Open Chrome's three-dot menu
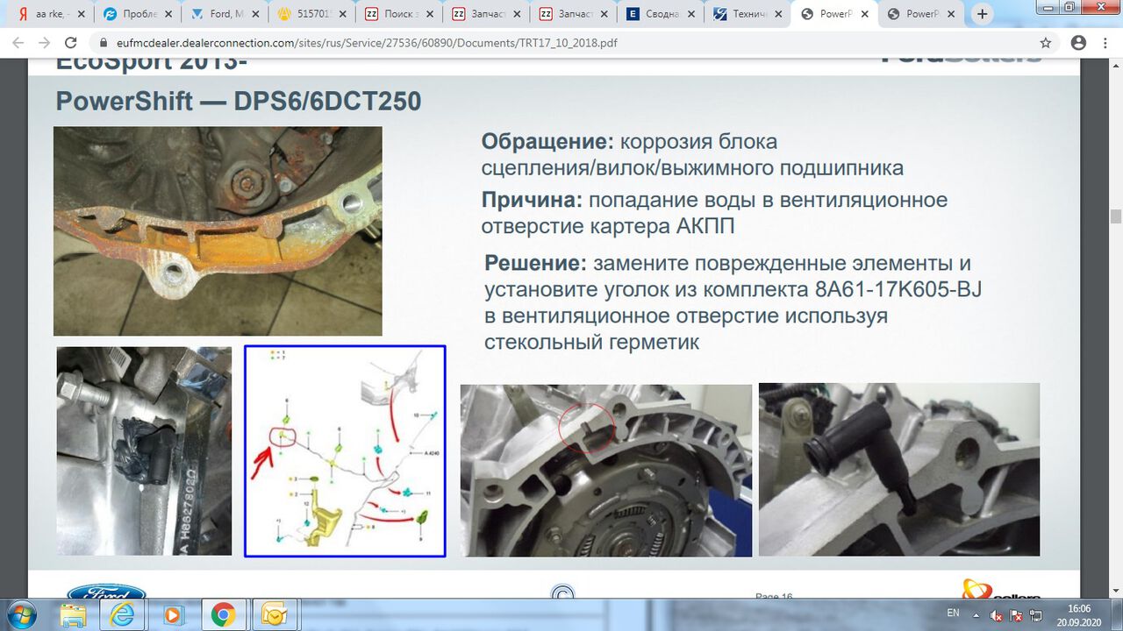The height and width of the screenshot is (631, 1123). pyautogui.click(x=1107, y=43)
